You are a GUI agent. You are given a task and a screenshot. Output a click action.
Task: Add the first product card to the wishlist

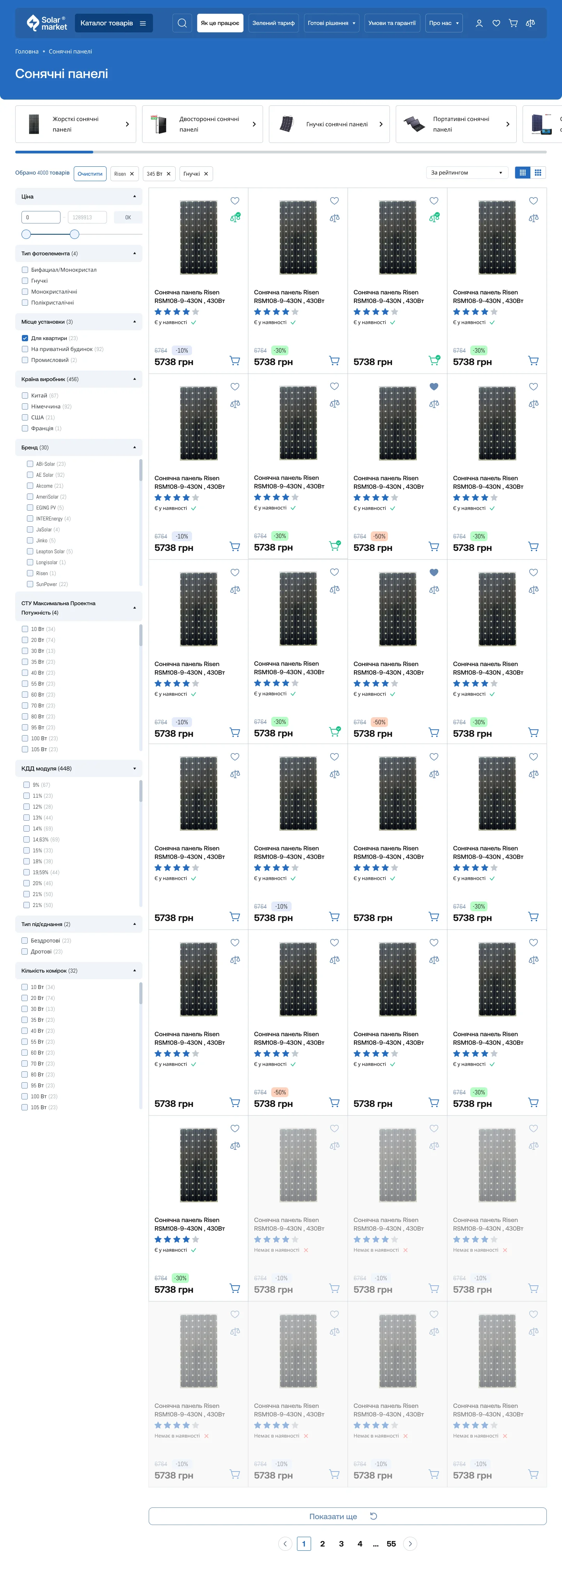tap(235, 201)
